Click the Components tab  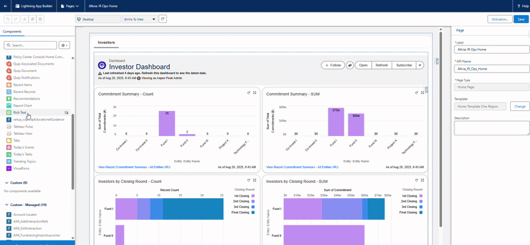(12, 32)
